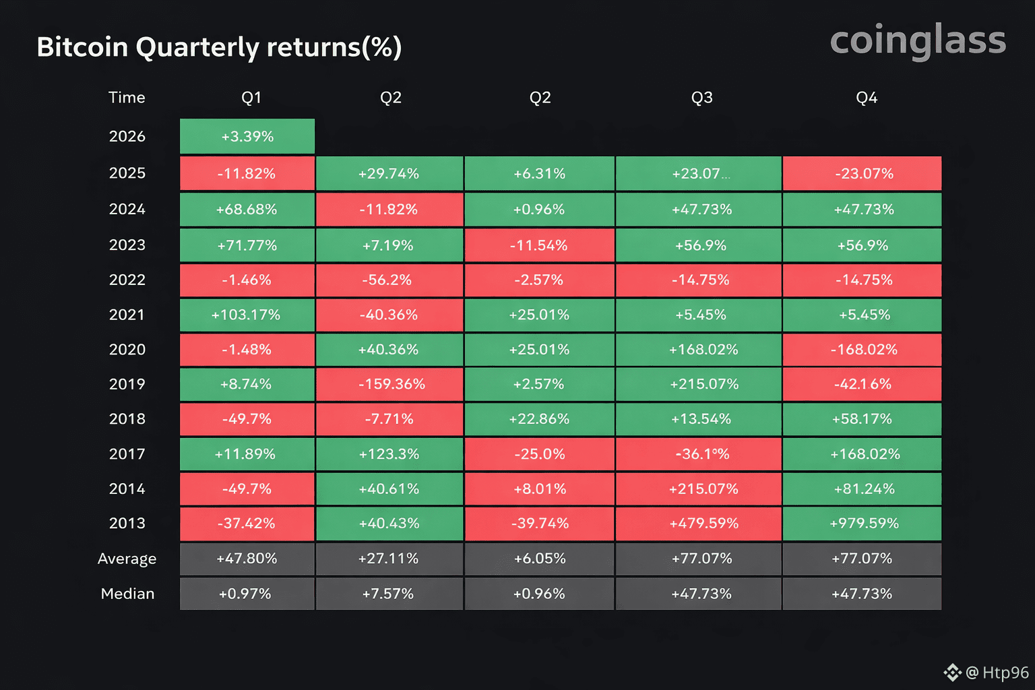This screenshot has height=690, width=1035.
Task: Click the +68.68% cell in 2024 row
Action: 247,210
